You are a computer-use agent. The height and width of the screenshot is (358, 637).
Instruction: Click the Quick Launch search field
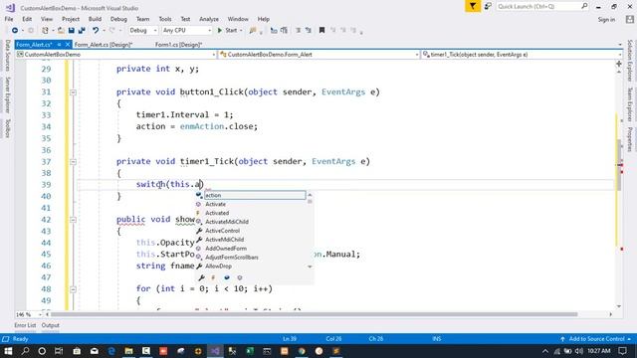pos(541,6)
